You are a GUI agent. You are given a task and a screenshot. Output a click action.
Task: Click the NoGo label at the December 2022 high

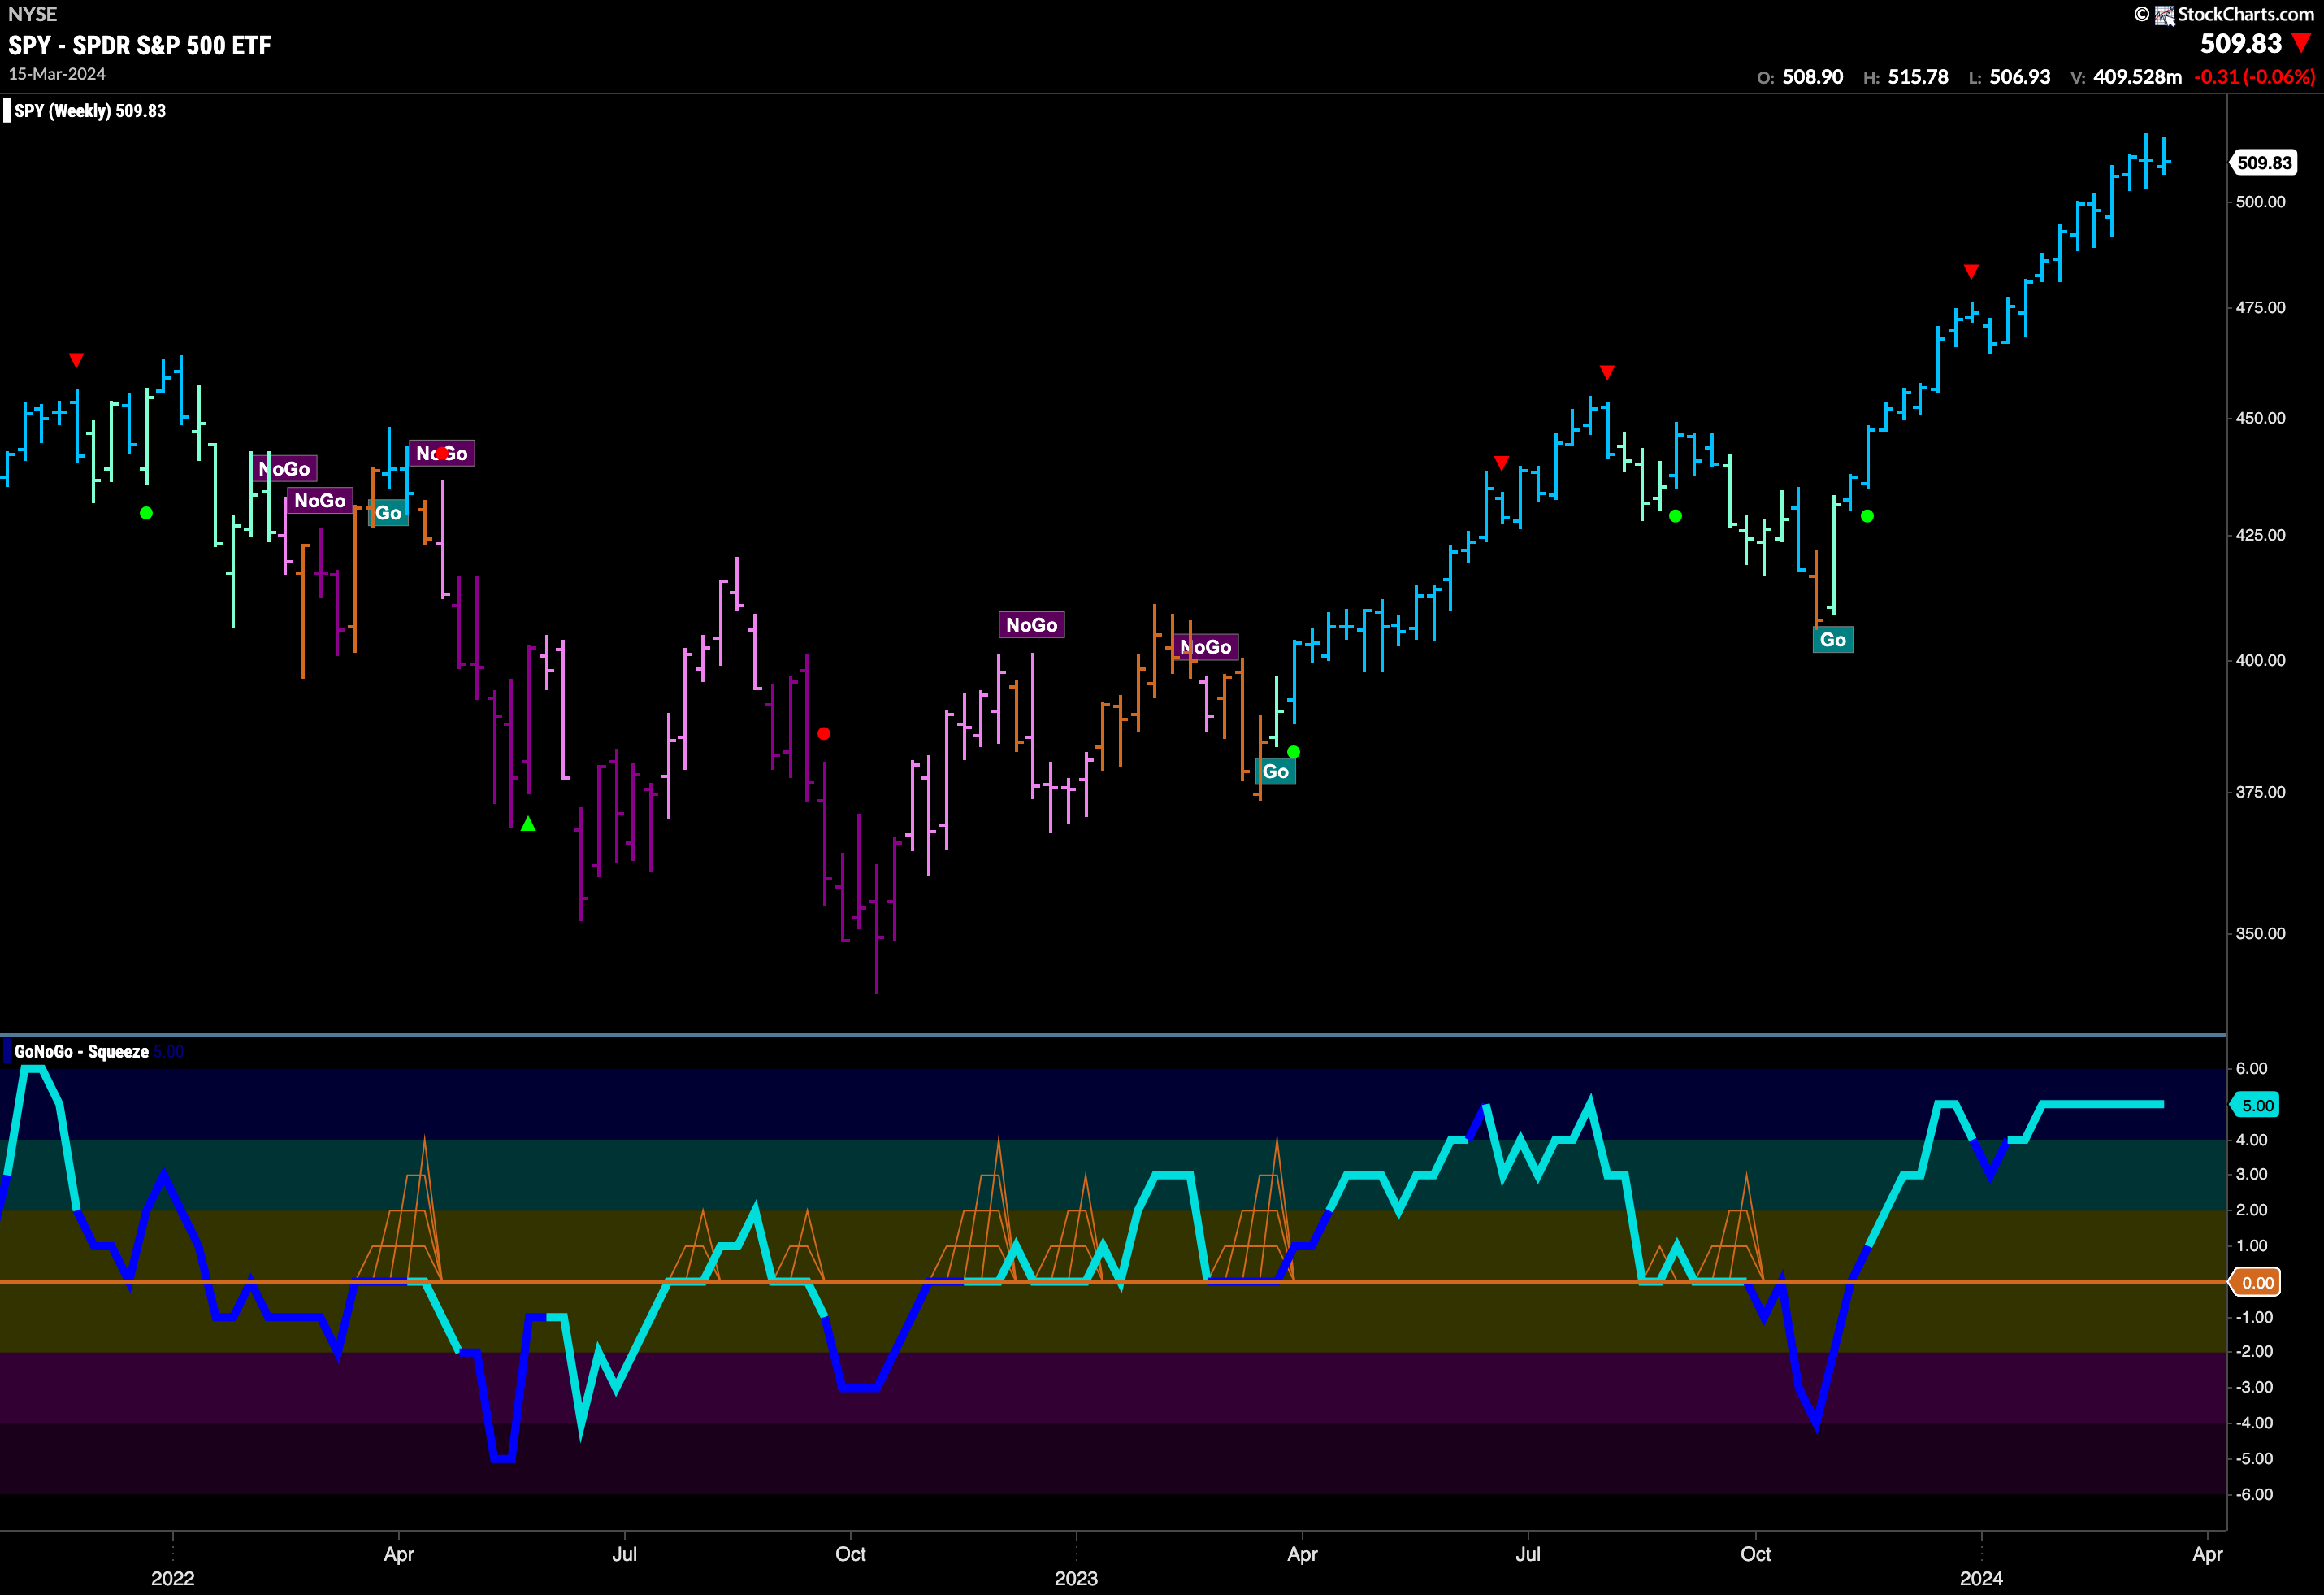point(1032,625)
